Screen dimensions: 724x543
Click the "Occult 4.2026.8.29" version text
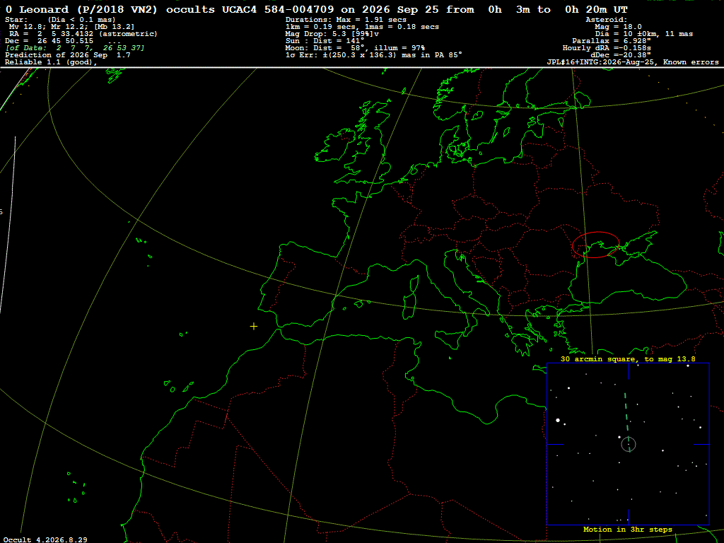click(x=45, y=539)
